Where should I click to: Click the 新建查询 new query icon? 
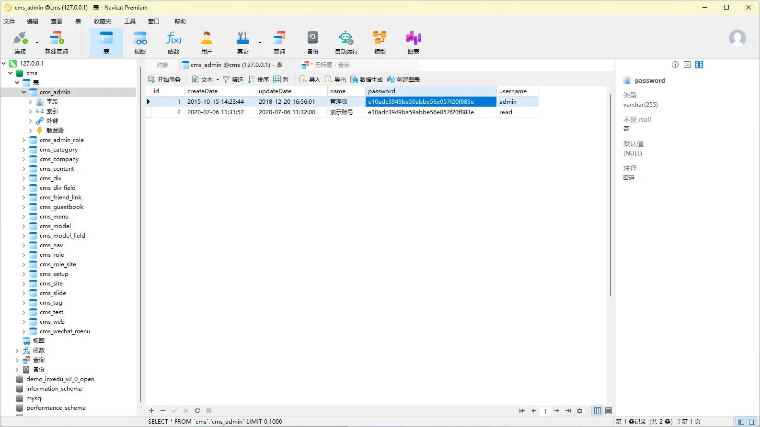point(56,42)
